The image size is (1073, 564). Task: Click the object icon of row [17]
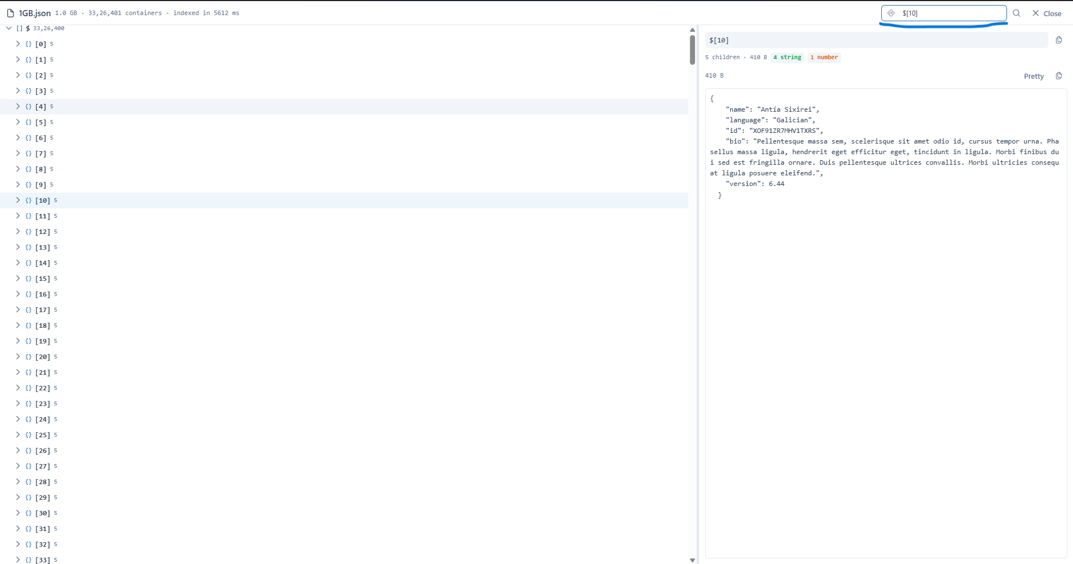click(x=29, y=310)
